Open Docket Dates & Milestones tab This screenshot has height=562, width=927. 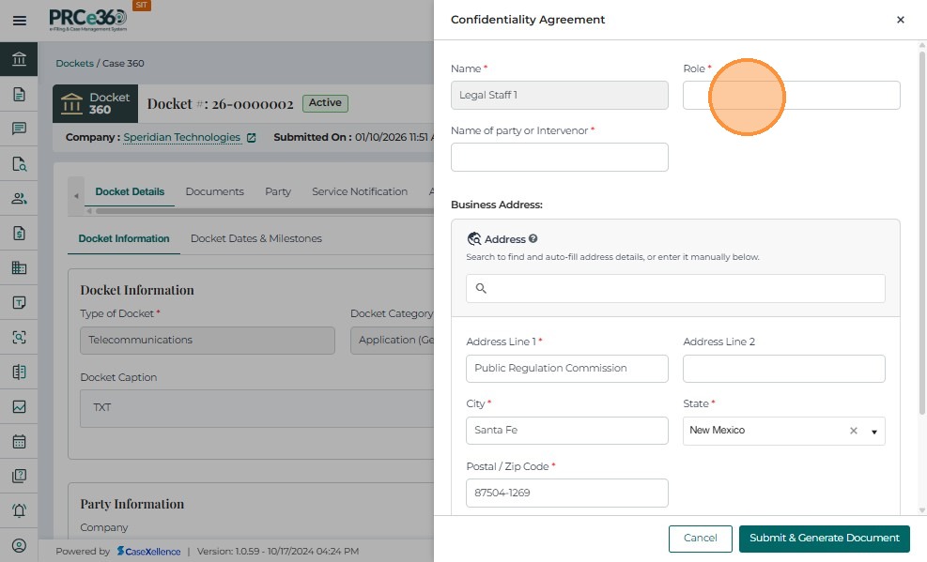click(x=255, y=238)
